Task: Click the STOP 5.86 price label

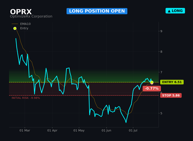Action: pyautogui.click(x=171, y=95)
